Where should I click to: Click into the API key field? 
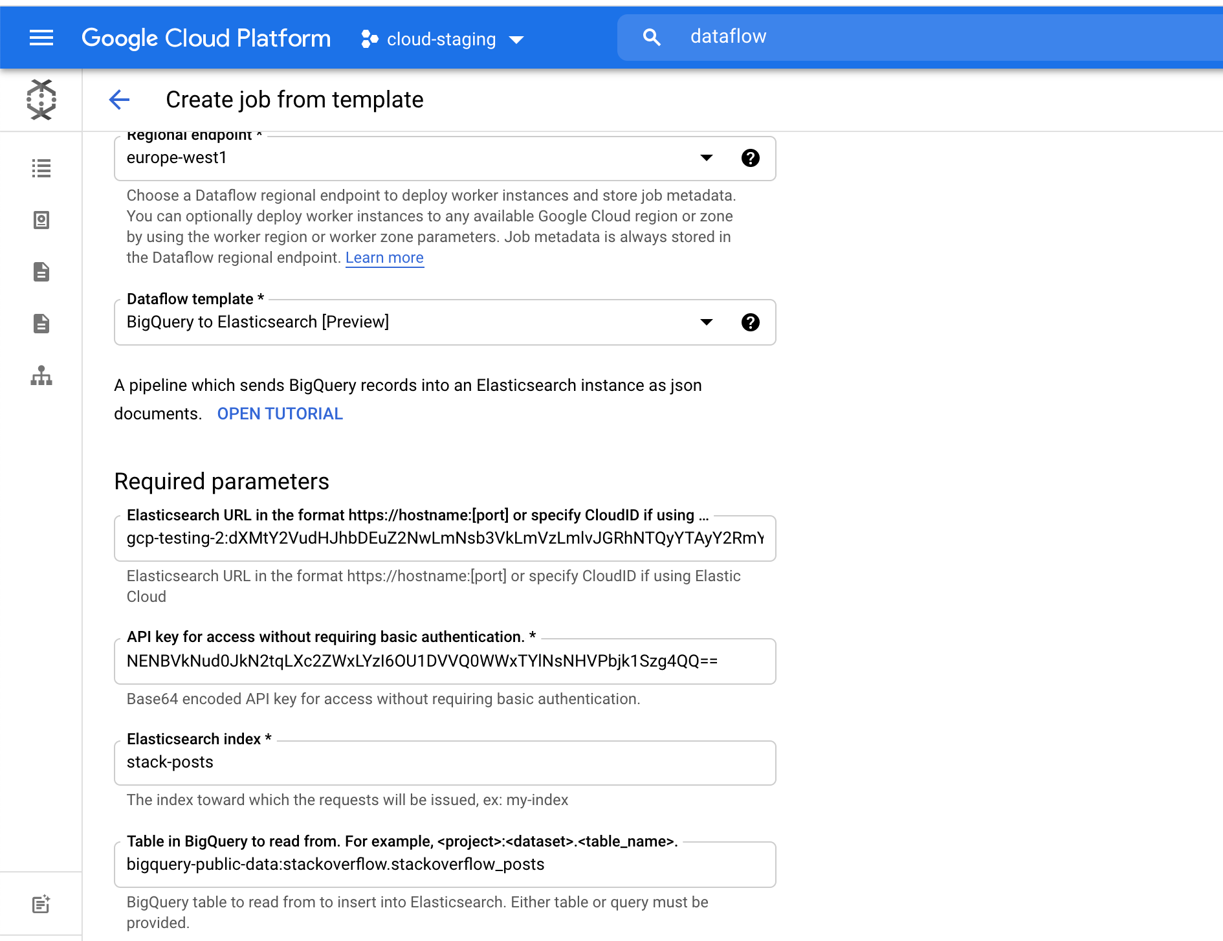tap(445, 661)
